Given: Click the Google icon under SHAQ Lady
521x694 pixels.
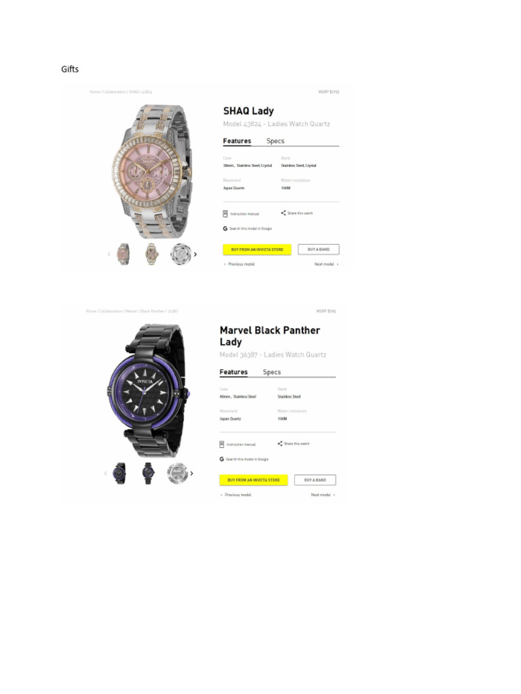Looking at the screenshot, I should coord(225,229).
